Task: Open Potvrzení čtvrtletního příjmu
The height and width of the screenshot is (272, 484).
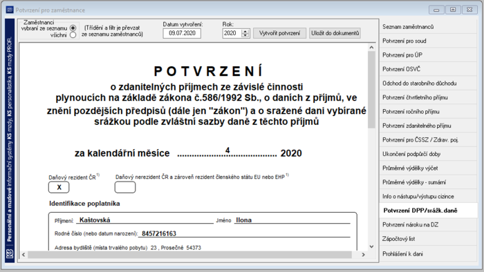Action: click(428, 97)
